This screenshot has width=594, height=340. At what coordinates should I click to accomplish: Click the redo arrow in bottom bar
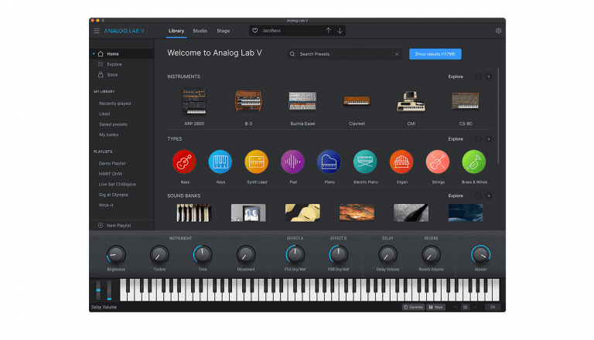(475, 307)
